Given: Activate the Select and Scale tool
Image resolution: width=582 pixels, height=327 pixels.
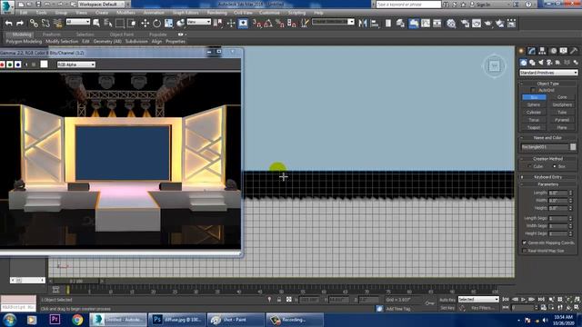Looking at the screenshot, I should point(168,24).
